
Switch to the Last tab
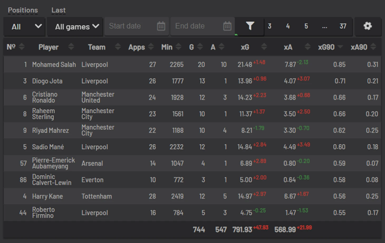[58, 10]
